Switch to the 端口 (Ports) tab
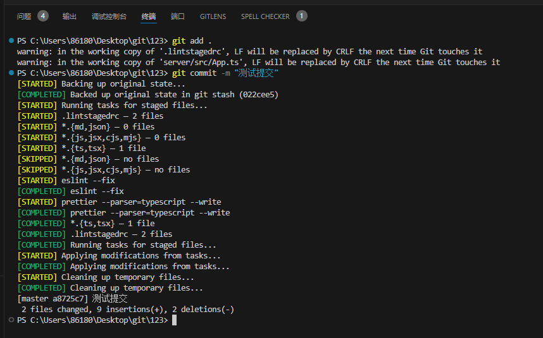 [178, 16]
